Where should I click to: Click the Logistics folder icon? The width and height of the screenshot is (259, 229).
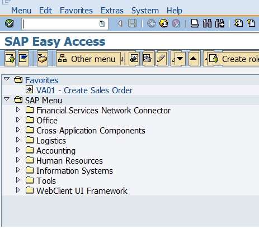30,140
